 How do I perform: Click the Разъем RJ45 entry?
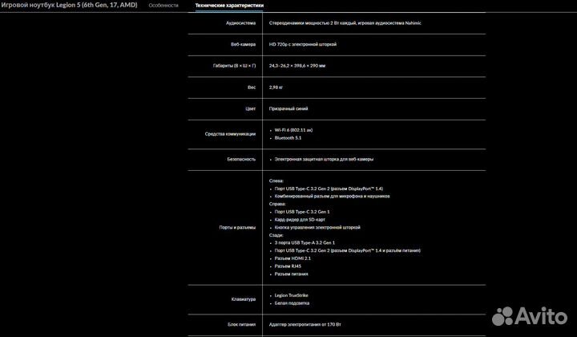click(x=288, y=266)
